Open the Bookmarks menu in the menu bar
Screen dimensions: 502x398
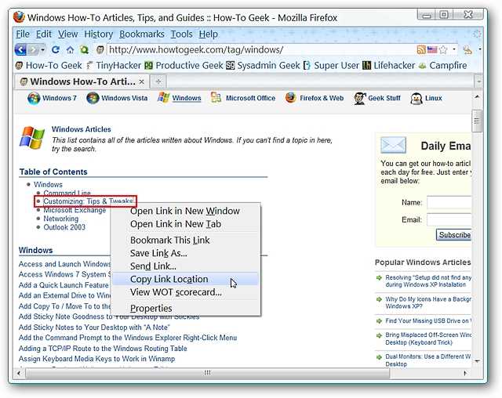142,34
